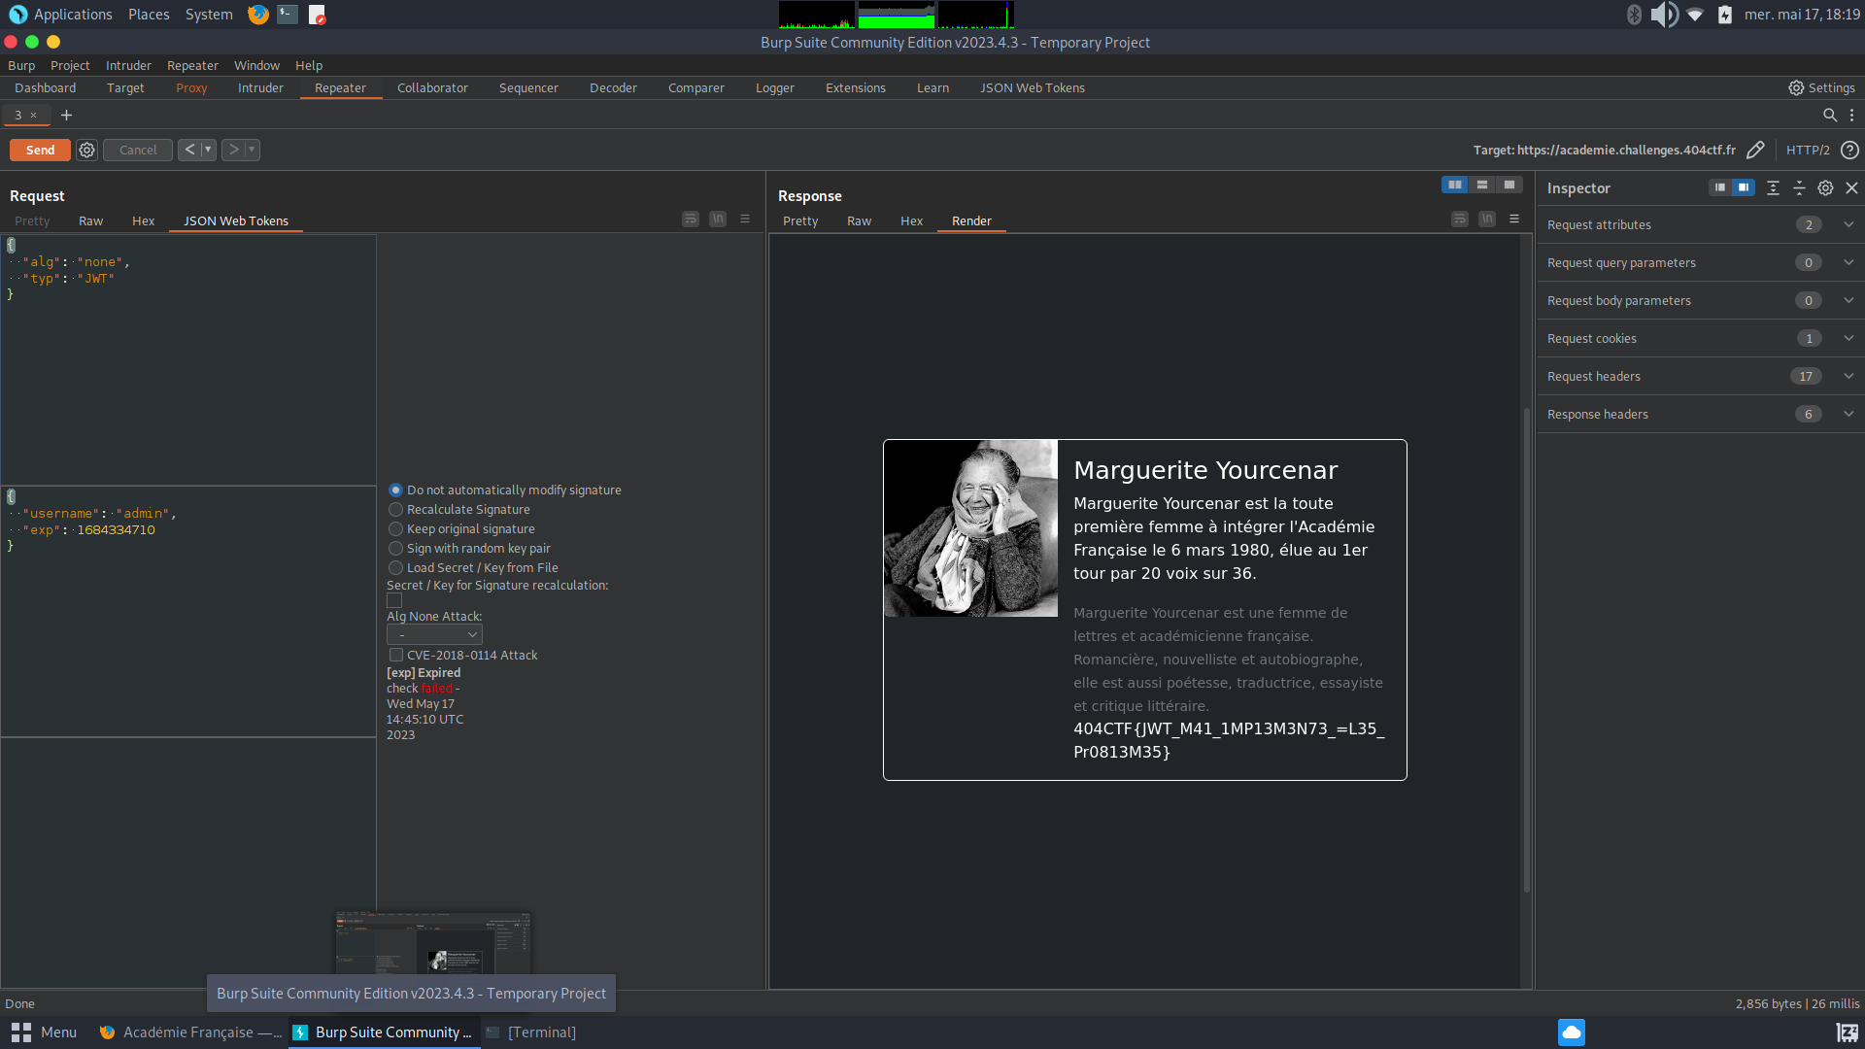
Task: Select the Recalculate Signature radio option
Action: coord(395,510)
